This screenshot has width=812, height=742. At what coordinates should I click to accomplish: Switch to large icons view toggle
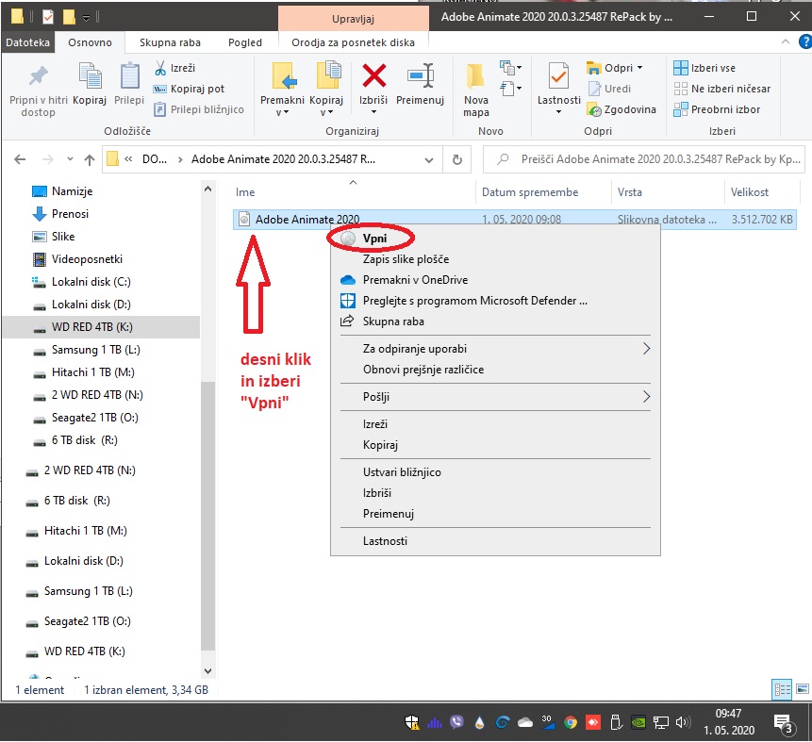tap(803, 688)
